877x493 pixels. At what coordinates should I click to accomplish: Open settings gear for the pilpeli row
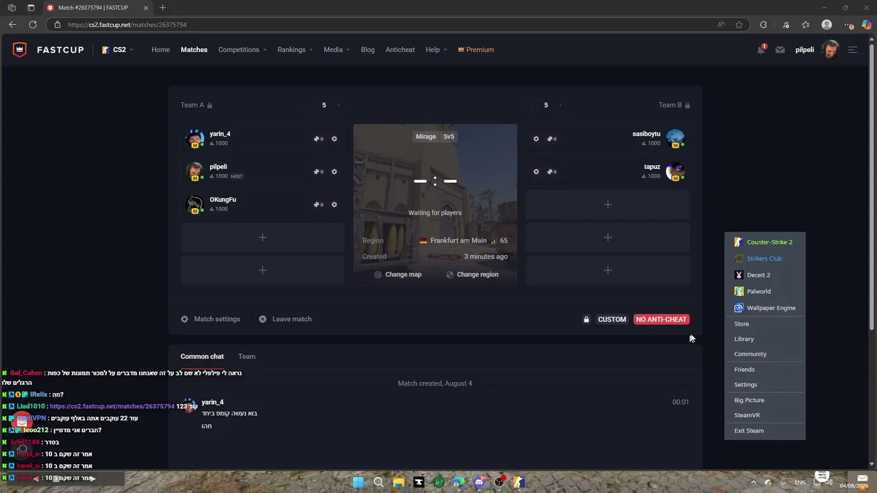[334, 172]
